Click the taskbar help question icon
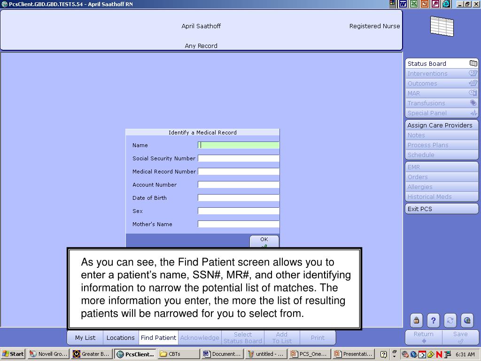 [x=383, y=354]
